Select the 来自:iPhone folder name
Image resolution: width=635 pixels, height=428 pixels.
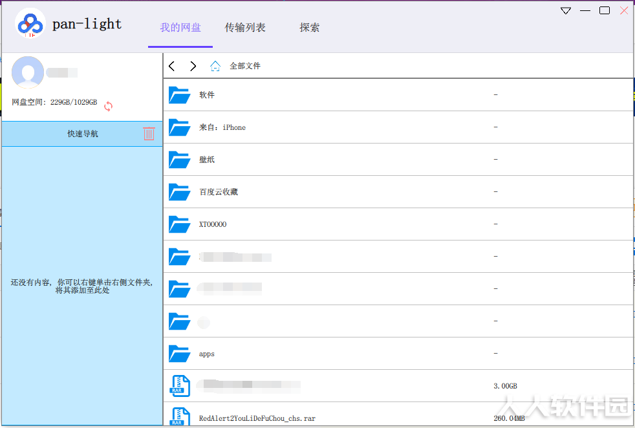click(222, 127)
